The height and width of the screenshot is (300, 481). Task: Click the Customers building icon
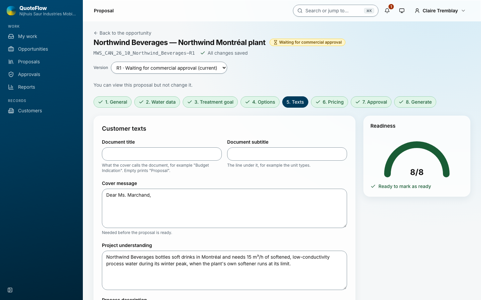(x=11, y=111)
